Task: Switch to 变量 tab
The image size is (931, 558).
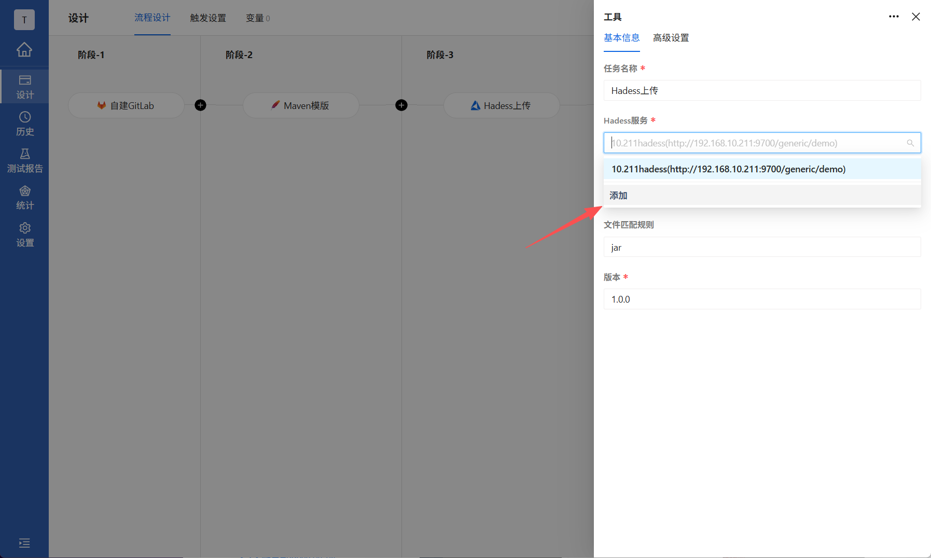Action: point(258,18)
